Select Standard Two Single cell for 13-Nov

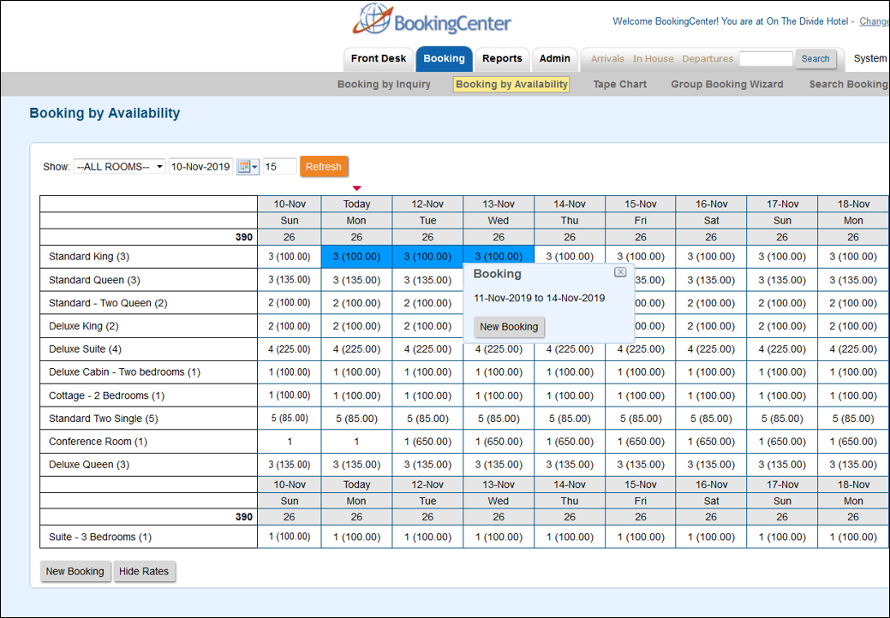click(x=499, y=419)
